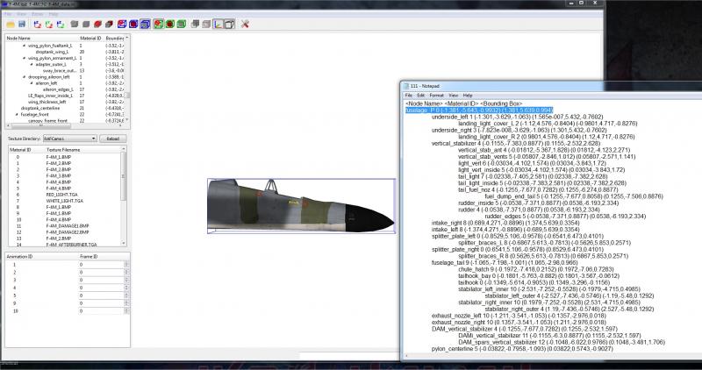Open the File menu in Notepad

click(408, 96)
